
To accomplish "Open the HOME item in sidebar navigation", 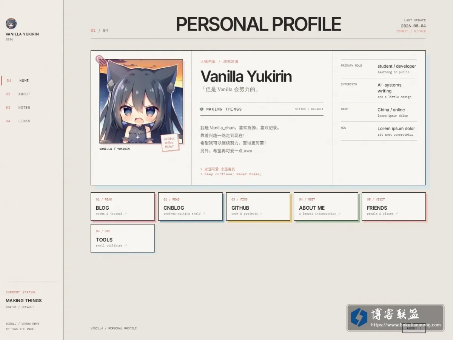I will click(24, 80).
